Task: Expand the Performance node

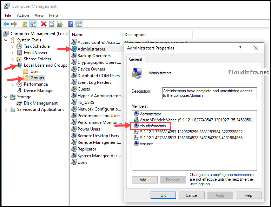Action: click(x=12, y=85)
